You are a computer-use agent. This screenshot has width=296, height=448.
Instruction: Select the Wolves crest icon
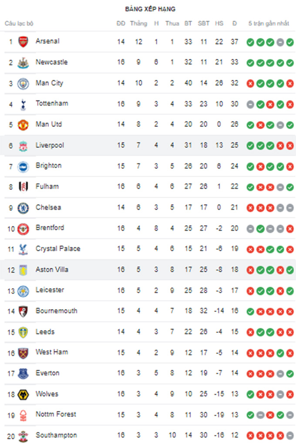[23, 395]
